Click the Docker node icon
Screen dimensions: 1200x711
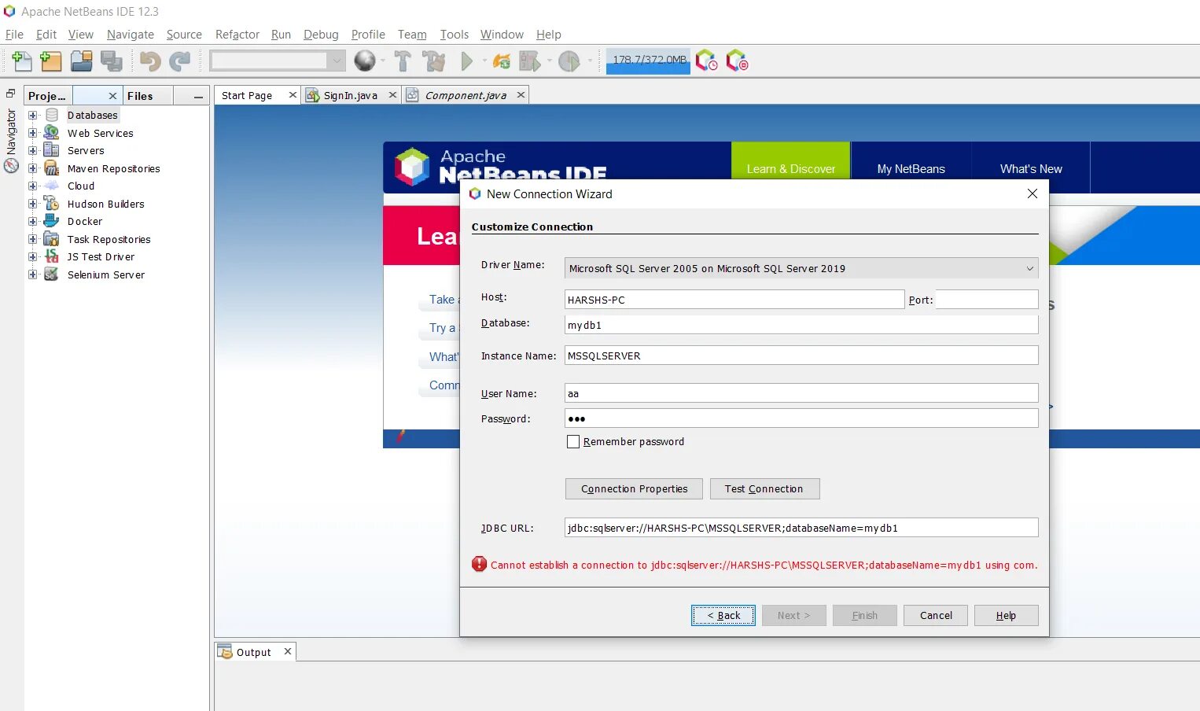[52, 221]
